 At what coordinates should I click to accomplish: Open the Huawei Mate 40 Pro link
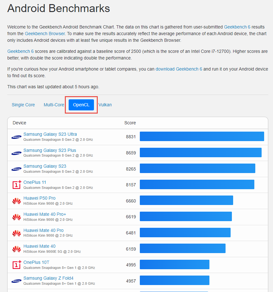pyautogui.click(x=43, y=230)
